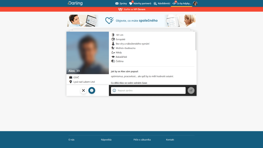Open the Péče o zákazníka footer link
263x148 pixels.
142,140
